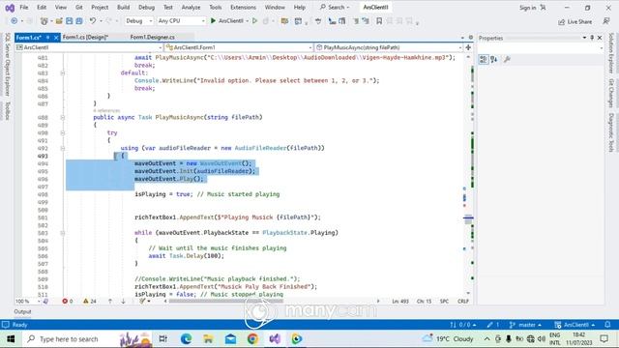619x348 pixels.
Task: Click Start Without Debugging outline play icon
Action: point(254,21)
